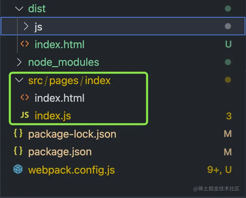The image size is (246, 198).
Task: Click the status dot on node_modules row
Action: coord(228,62)
